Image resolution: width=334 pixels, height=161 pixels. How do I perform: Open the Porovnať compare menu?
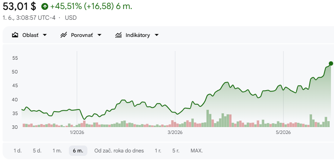click(81, 35)
